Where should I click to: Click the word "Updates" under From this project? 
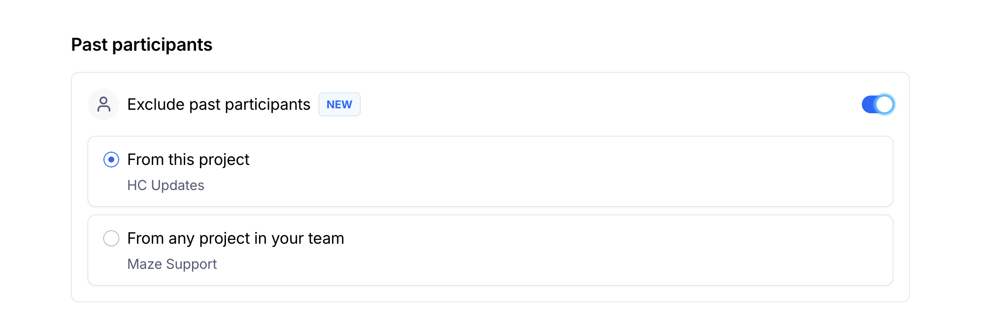tap(178, 185)
